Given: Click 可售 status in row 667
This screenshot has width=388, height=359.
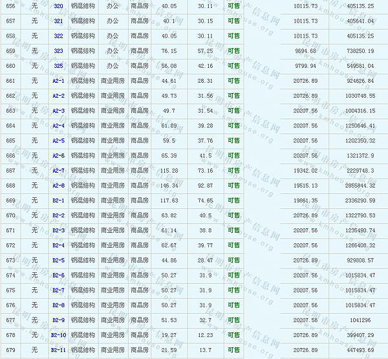Looking at the screenshot, I should tap(233, 170).
